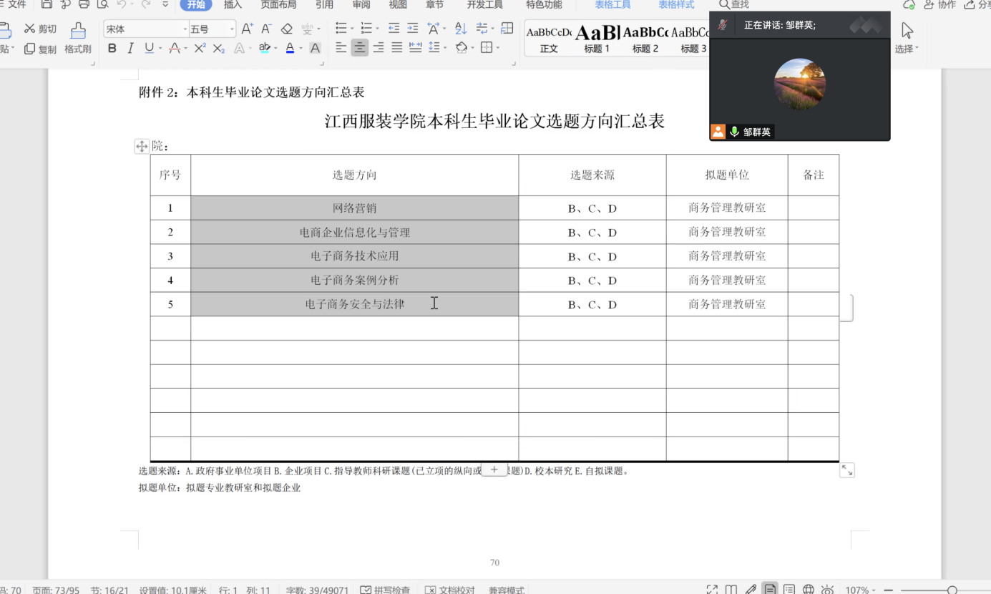991x594 pixels.
Task: Open the font name dropdown (宋体)
Action: tap(185, 29)
